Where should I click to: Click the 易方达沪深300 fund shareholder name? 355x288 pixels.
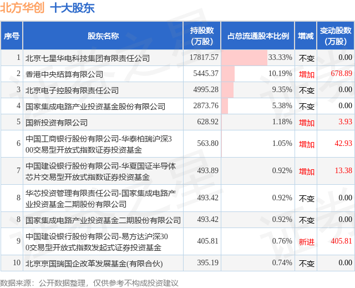coord(97,242)
